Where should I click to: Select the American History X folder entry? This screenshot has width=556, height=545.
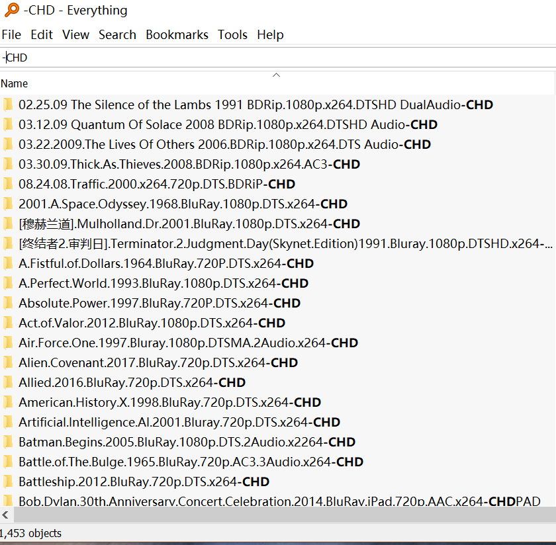(x=169, y=402)
